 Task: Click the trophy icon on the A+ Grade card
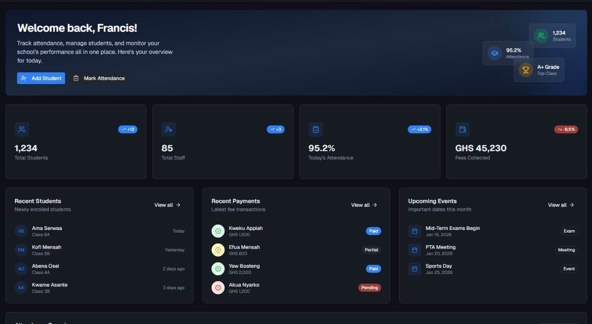click(525, 69)
